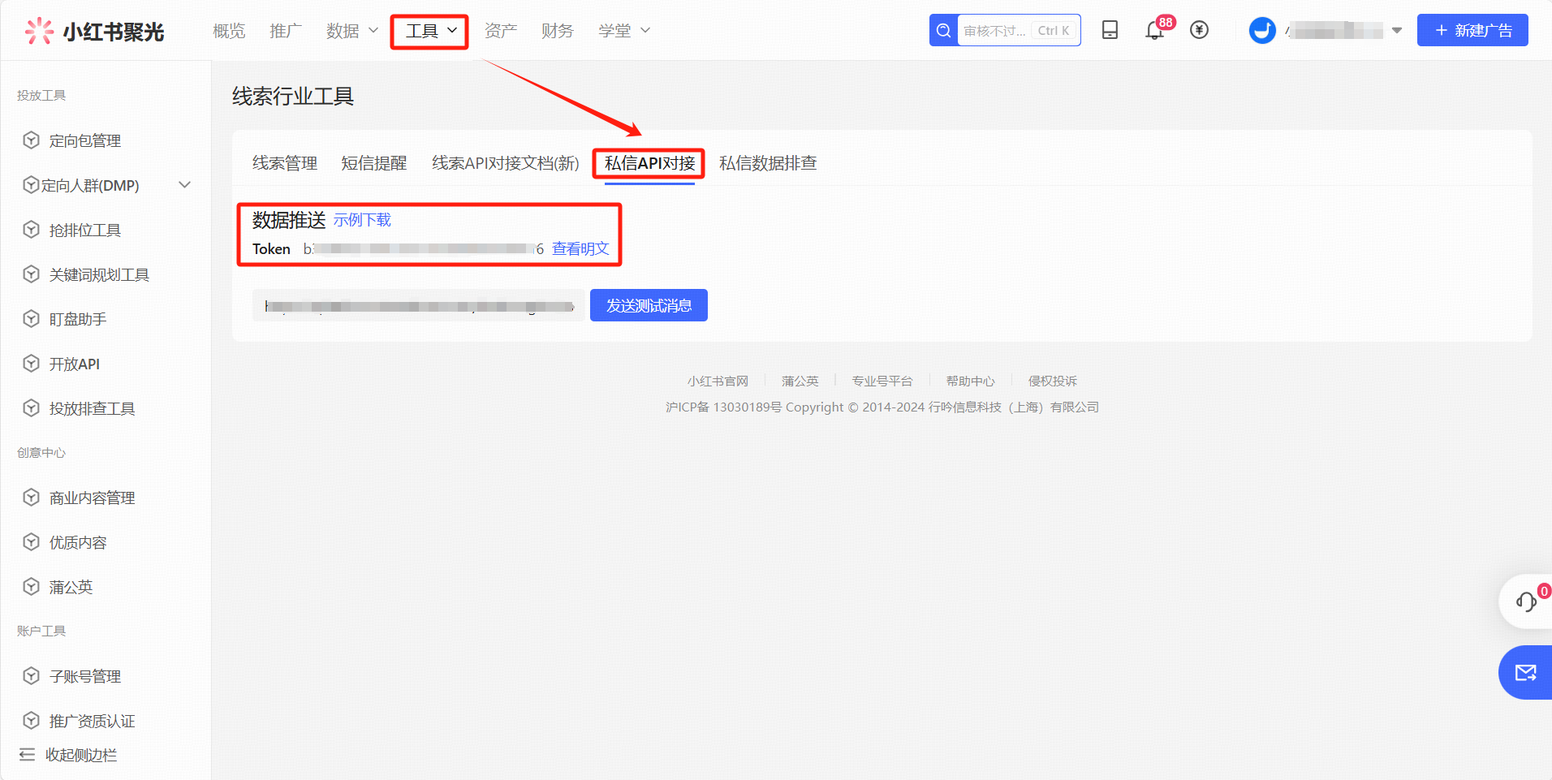Open the 学堂 dropdown menu

coord(624,31)
